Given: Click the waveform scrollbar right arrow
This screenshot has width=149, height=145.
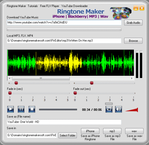Looking at the screenshot, I should (132, 78).
